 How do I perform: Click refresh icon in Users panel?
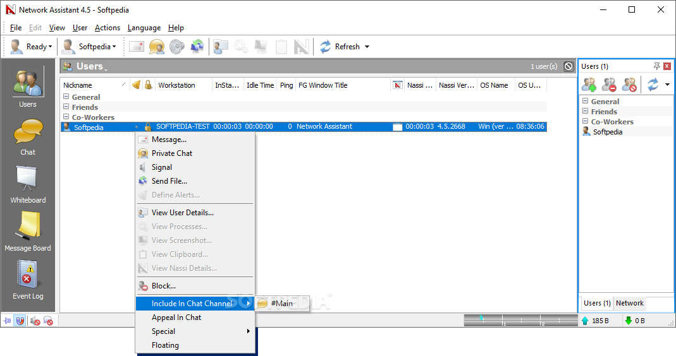click(x=653, y=85)
